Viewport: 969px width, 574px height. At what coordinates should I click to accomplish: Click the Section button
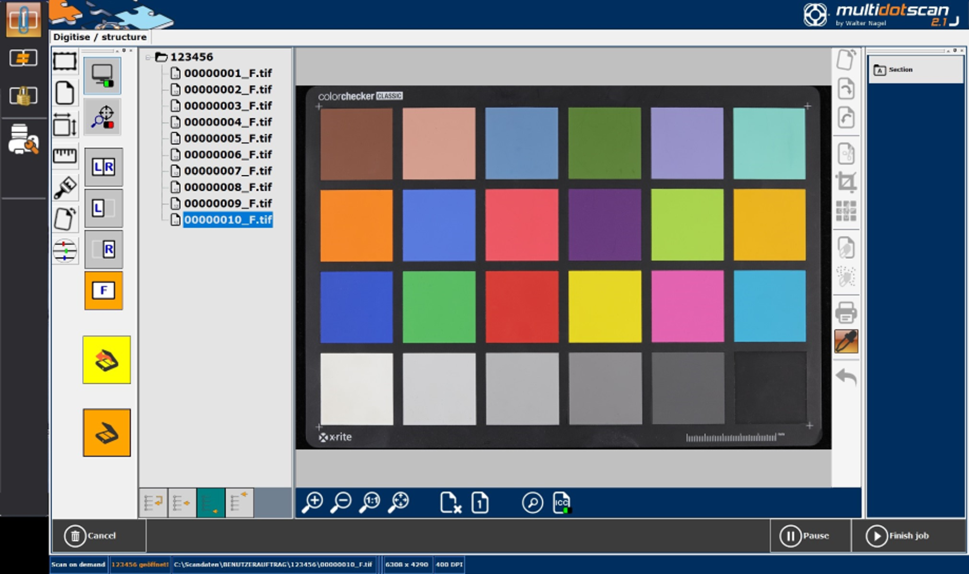(x=915, y=70)
